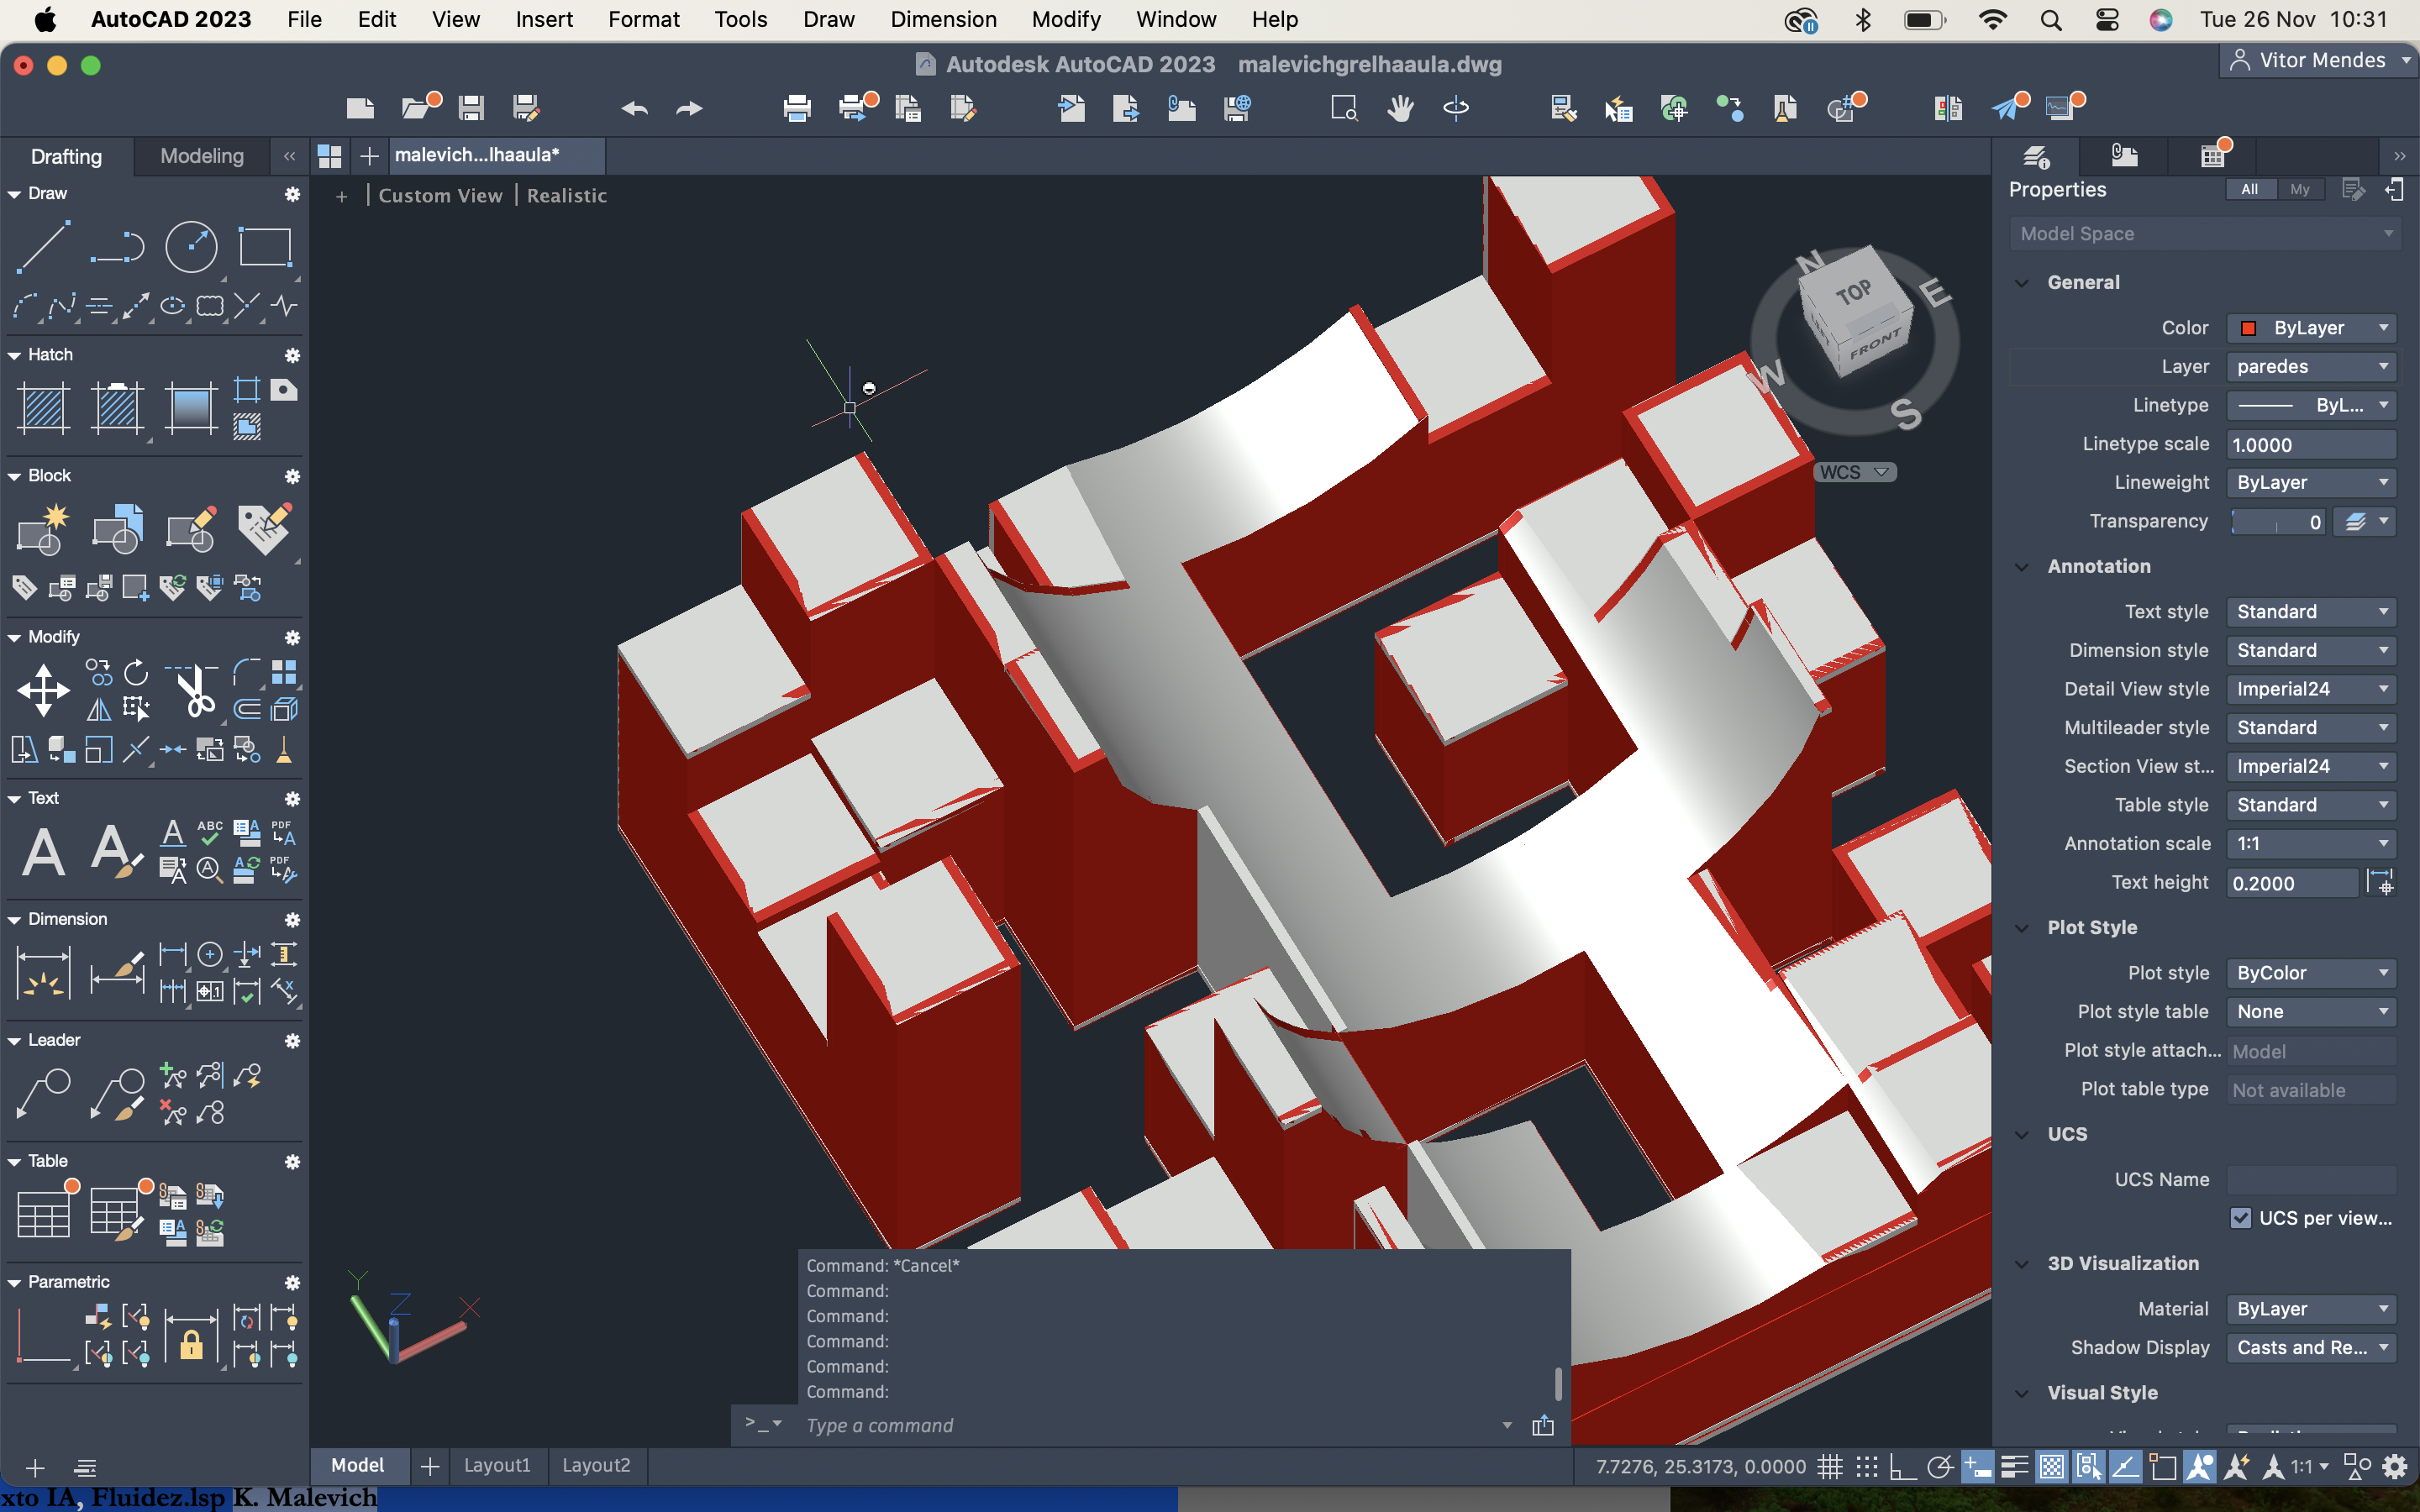Viewport: 2420px width, 1512px height.
Task: Click the Linetype scale value field
Action: [x=2311, y=444]
